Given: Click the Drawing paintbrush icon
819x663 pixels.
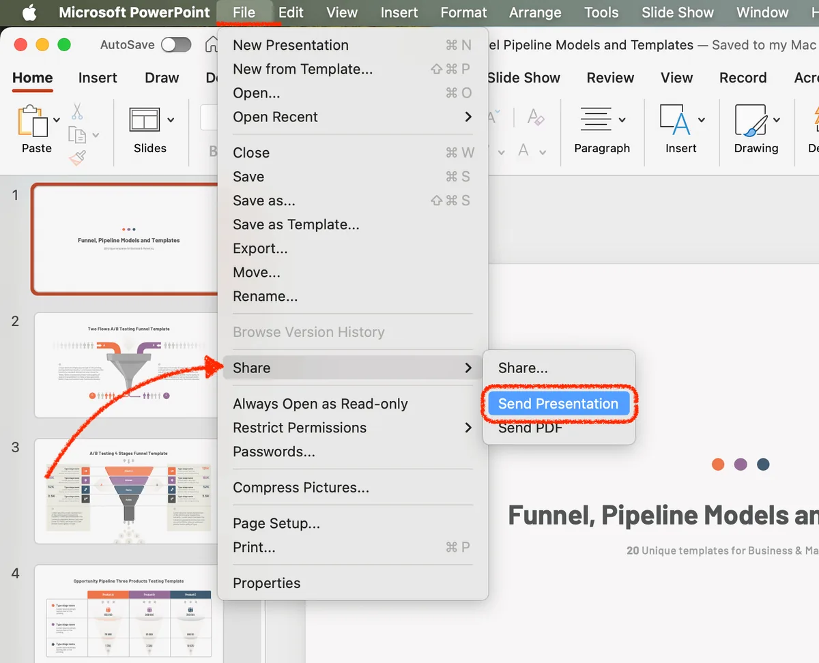Looking at the screenshot, I should click(x=751, y=120).
